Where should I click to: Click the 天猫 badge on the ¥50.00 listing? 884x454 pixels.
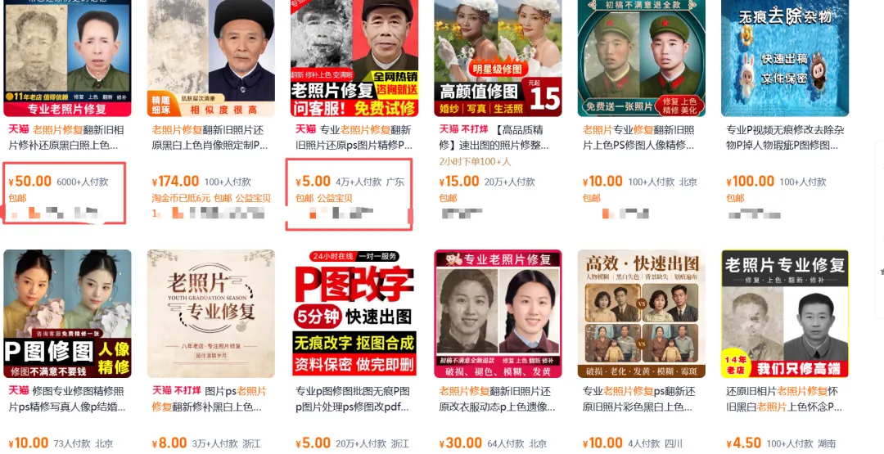[x=19, y=129]
